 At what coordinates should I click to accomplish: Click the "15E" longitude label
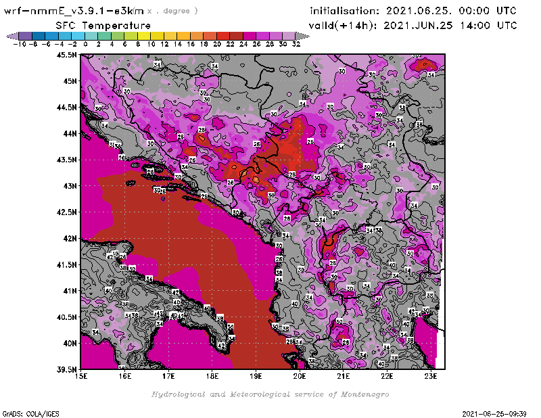tap(81, 376)
